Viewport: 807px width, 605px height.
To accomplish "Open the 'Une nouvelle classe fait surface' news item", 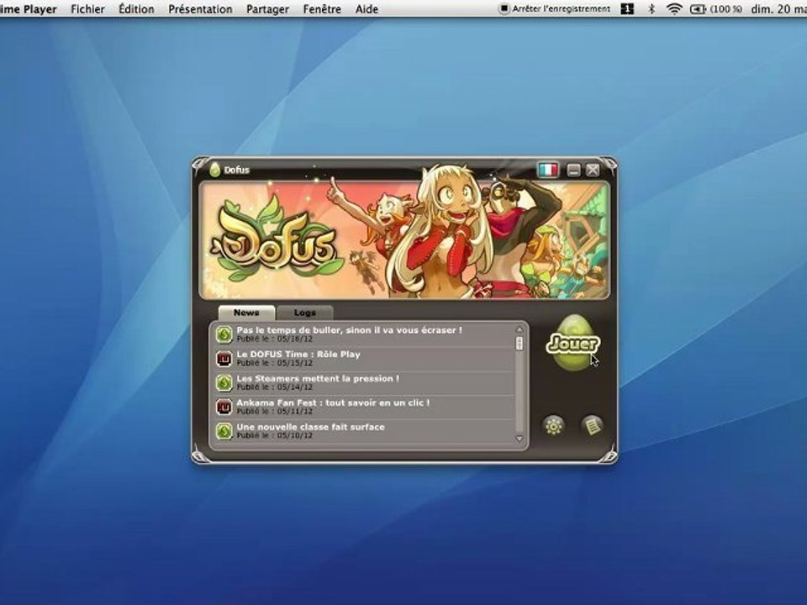I will click(x=364, y=431).
